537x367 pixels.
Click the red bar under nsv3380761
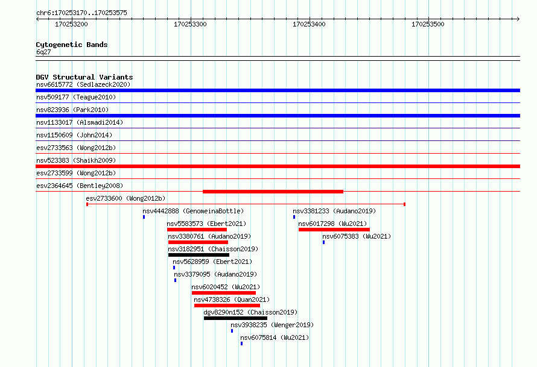(x=199, y=242)
